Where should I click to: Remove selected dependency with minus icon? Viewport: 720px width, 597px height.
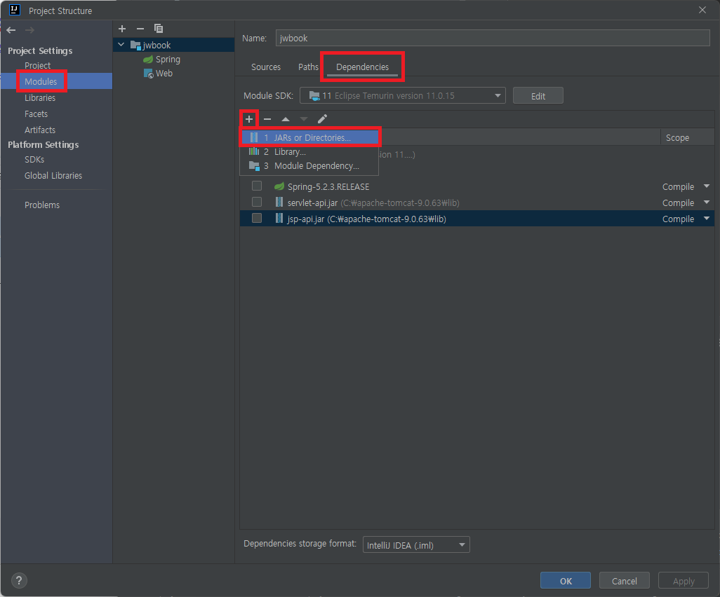click(x=267, y=119)
